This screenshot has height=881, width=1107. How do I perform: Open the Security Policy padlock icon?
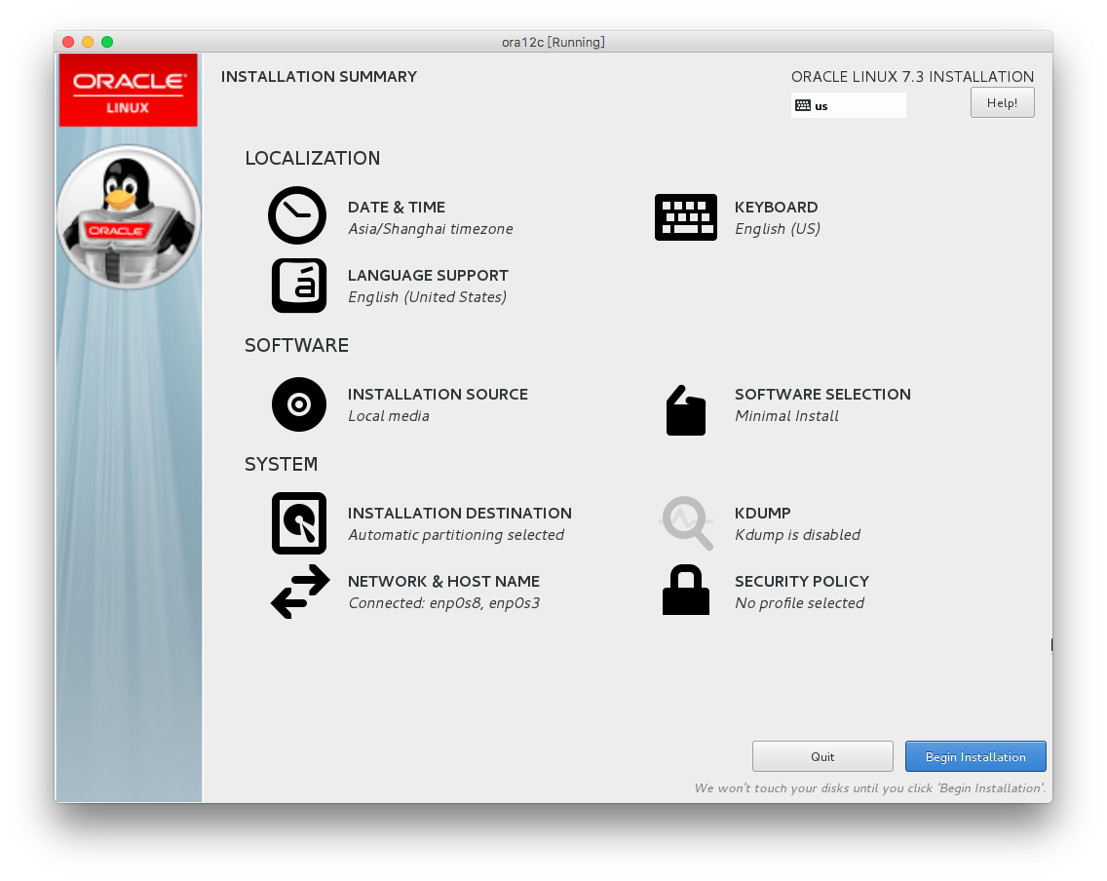pos(685,590)
